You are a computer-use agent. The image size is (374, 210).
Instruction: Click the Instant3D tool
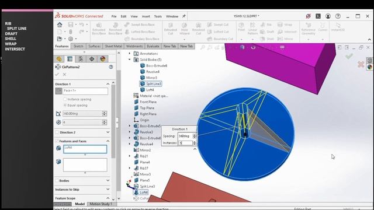pos(338,27)
